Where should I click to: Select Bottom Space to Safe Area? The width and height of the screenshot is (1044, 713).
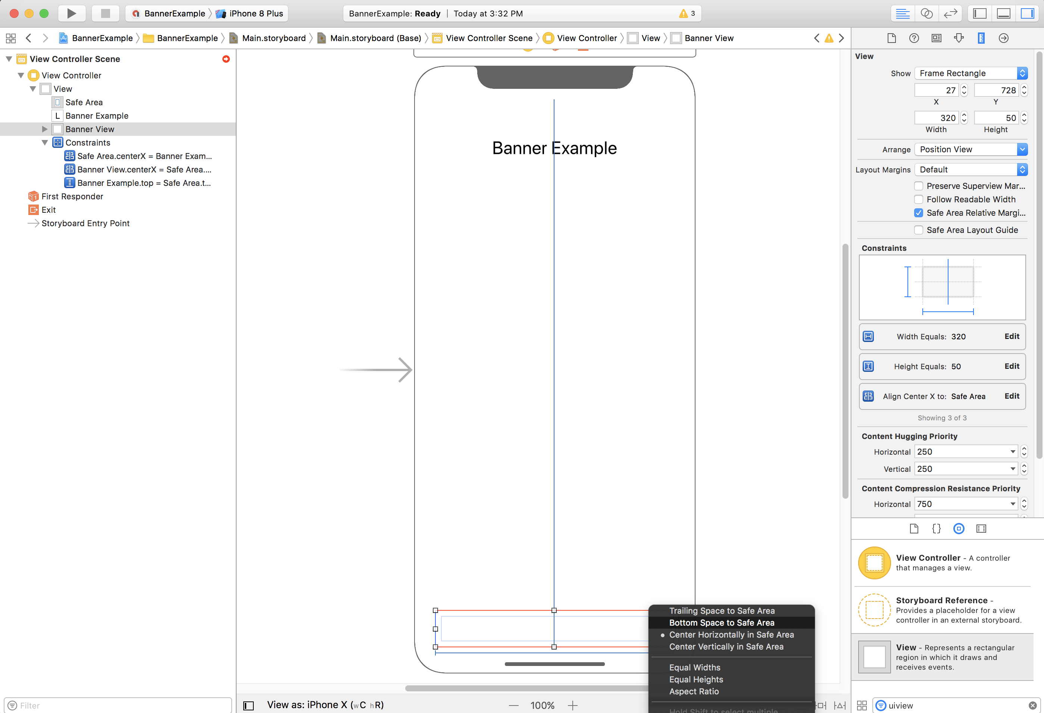point(722,623)
